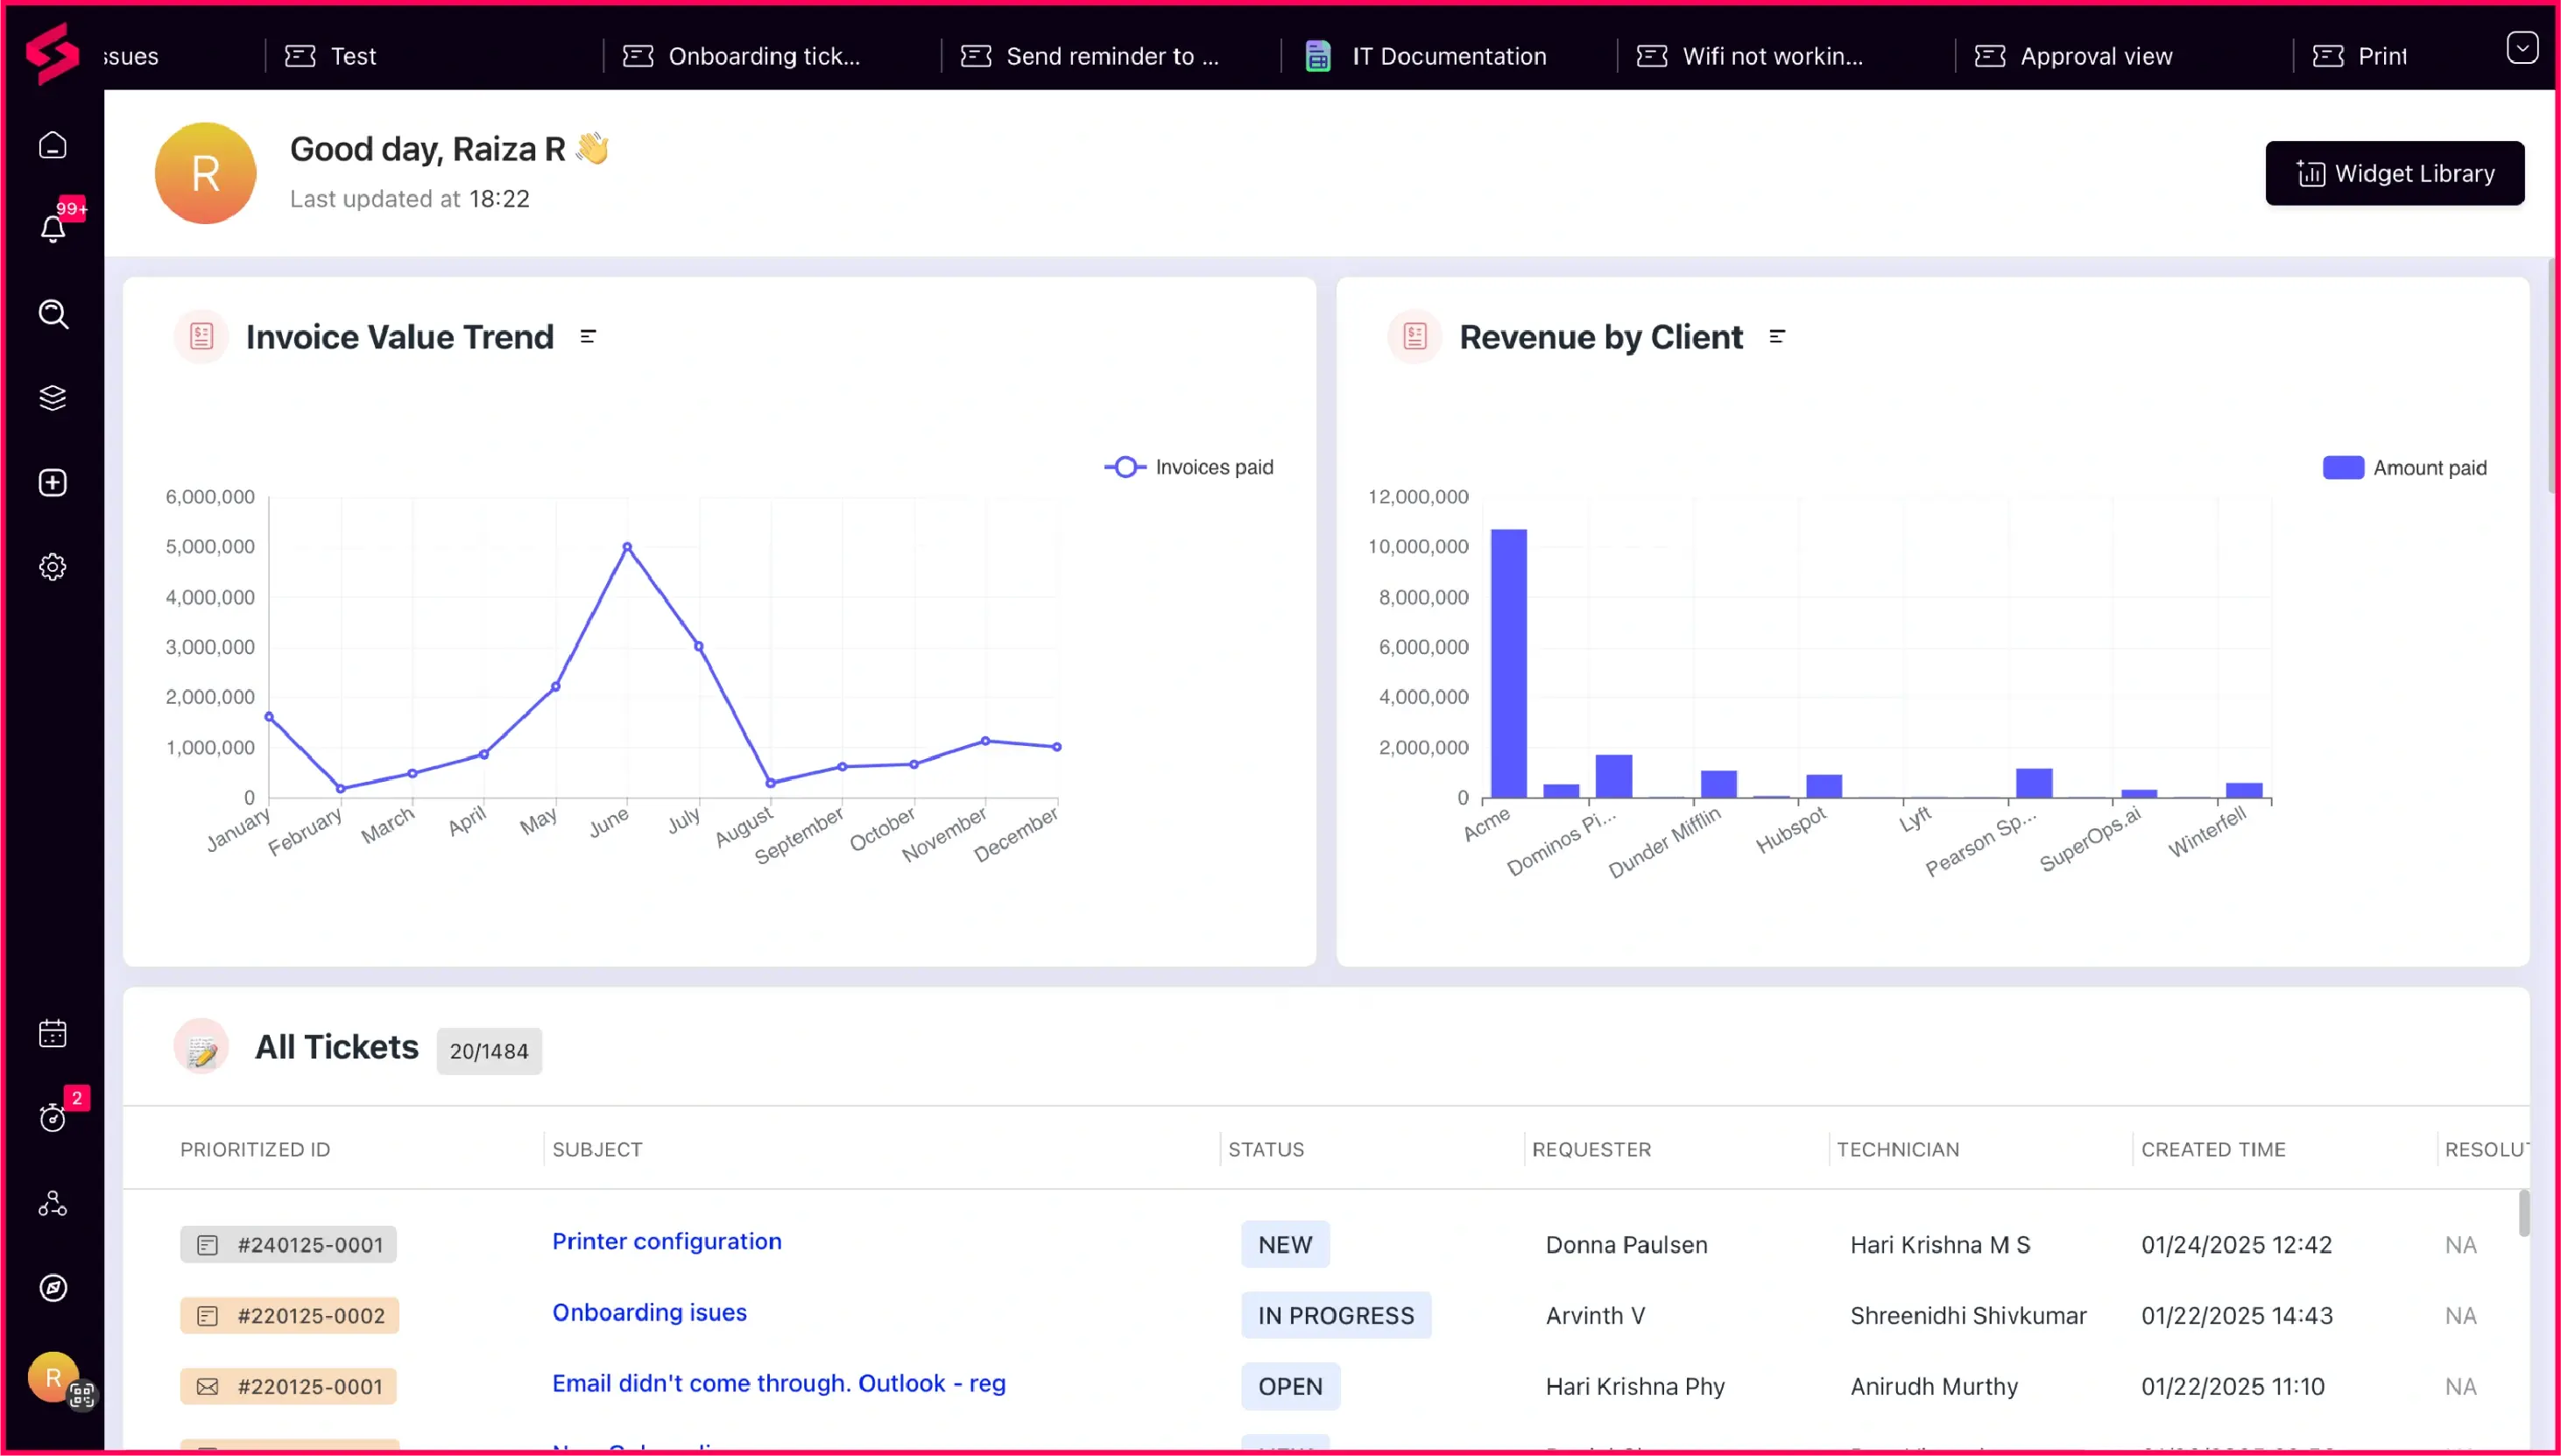Click the layers stack icon in the sidebar

(x=52, y=397)
